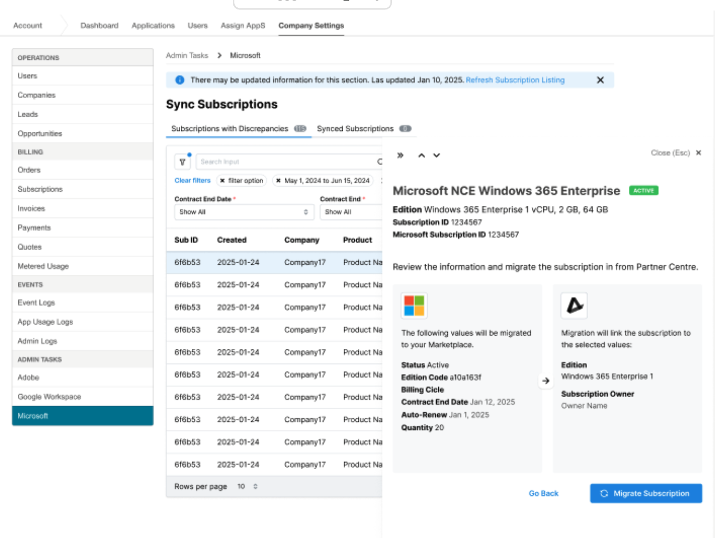Click the Go Back link
Viewport: 722px width, 538px height.
pyautogui.click(x=543, y=493)
